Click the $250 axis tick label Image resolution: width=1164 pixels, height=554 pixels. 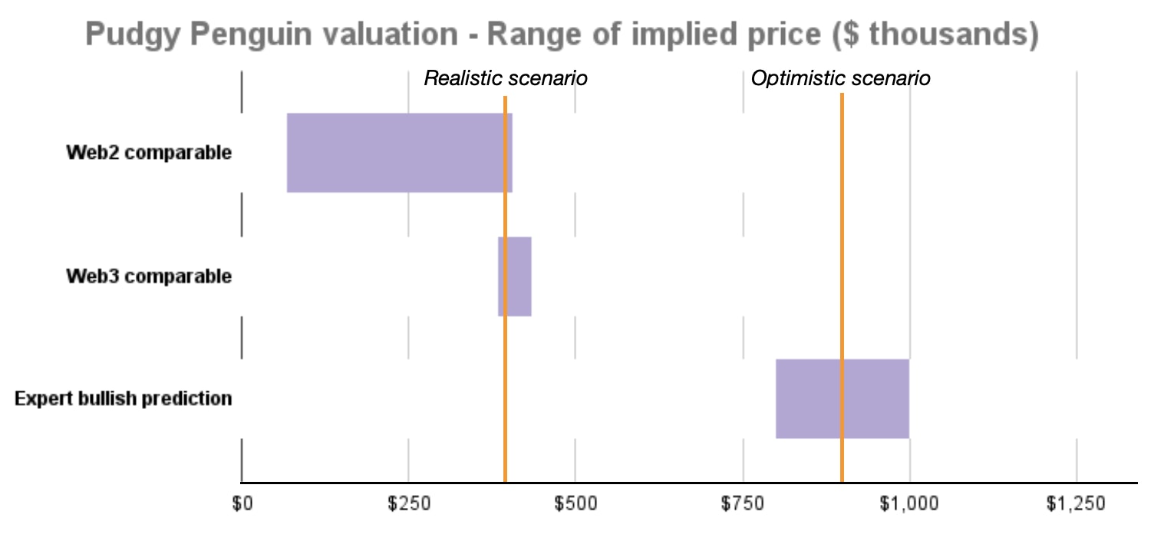(408, 504)
